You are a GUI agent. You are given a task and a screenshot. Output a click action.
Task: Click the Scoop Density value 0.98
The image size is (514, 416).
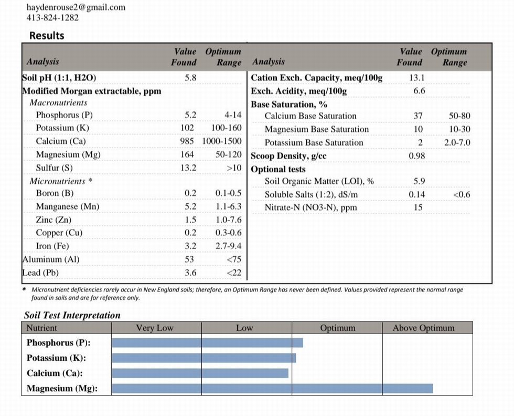(416, 156)
